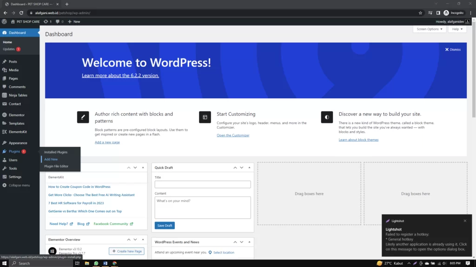
Task: Collapse the Quick Draft widget panel
Action: coord(250,167)
